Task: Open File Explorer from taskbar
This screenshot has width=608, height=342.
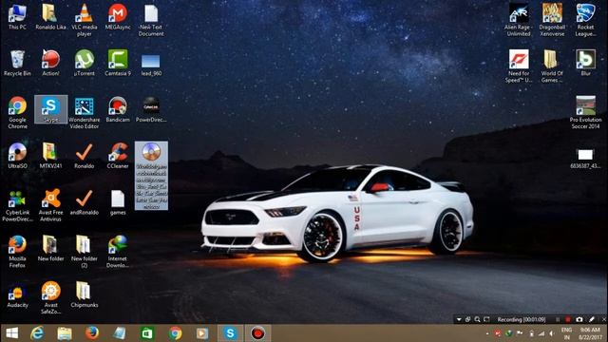Action: coord(65,333)
